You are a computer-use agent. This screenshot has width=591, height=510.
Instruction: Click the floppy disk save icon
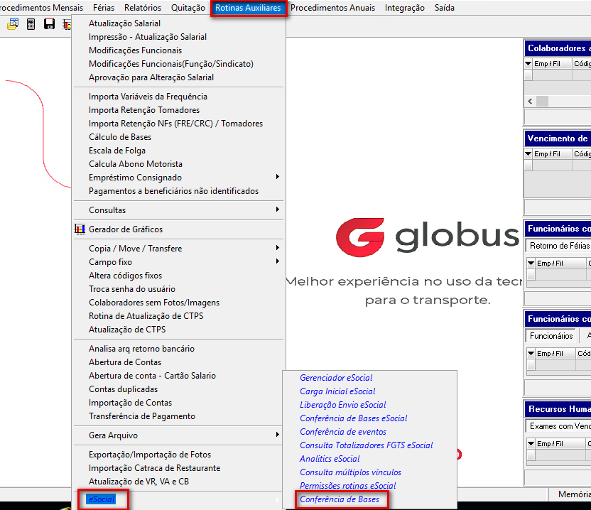point(50,25)
